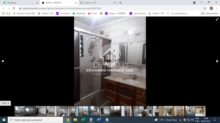220x123 pixels.
Task: Close the AMPLO SOBRADO tab
Action: 76,3
